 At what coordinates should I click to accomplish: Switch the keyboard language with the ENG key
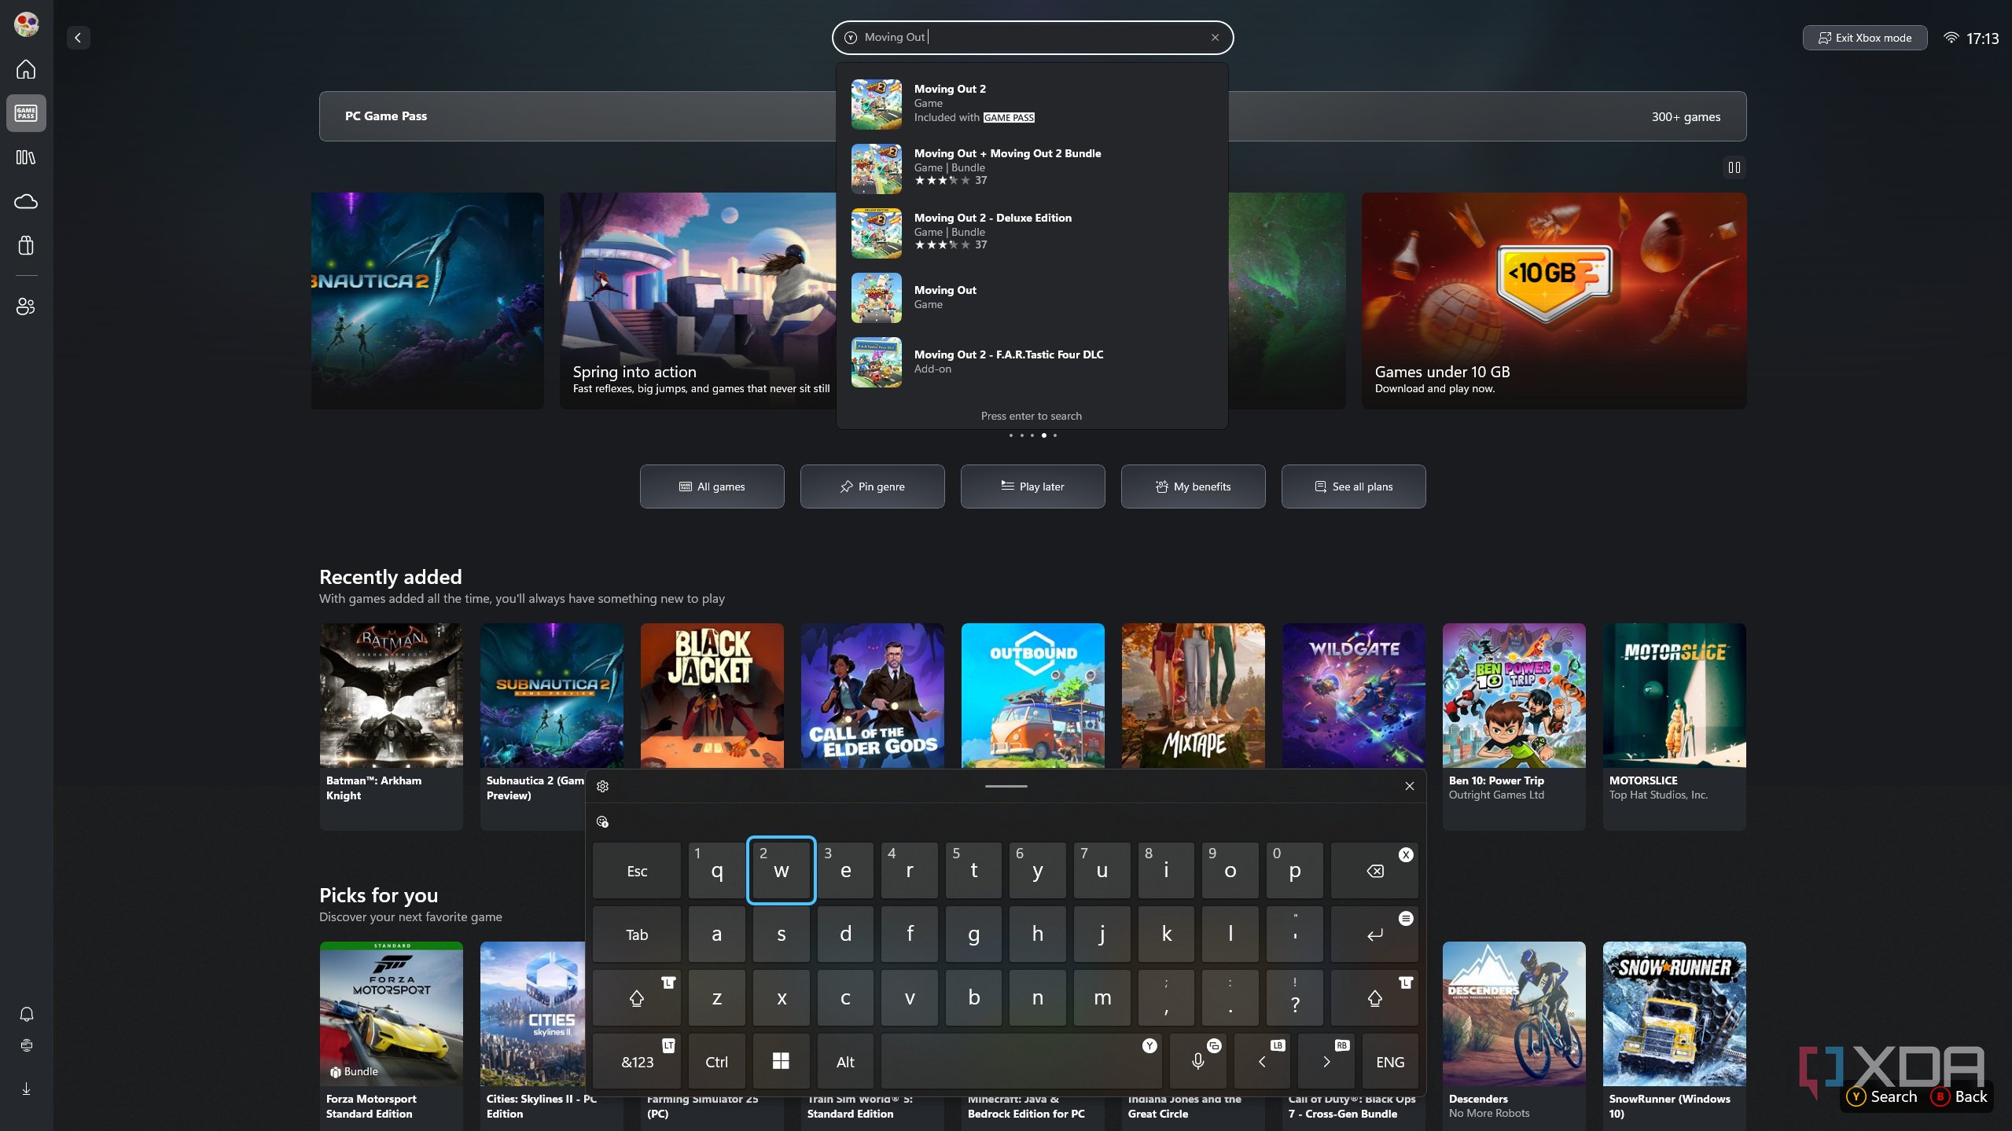pyautogui.click(x=1390, y=1062)
